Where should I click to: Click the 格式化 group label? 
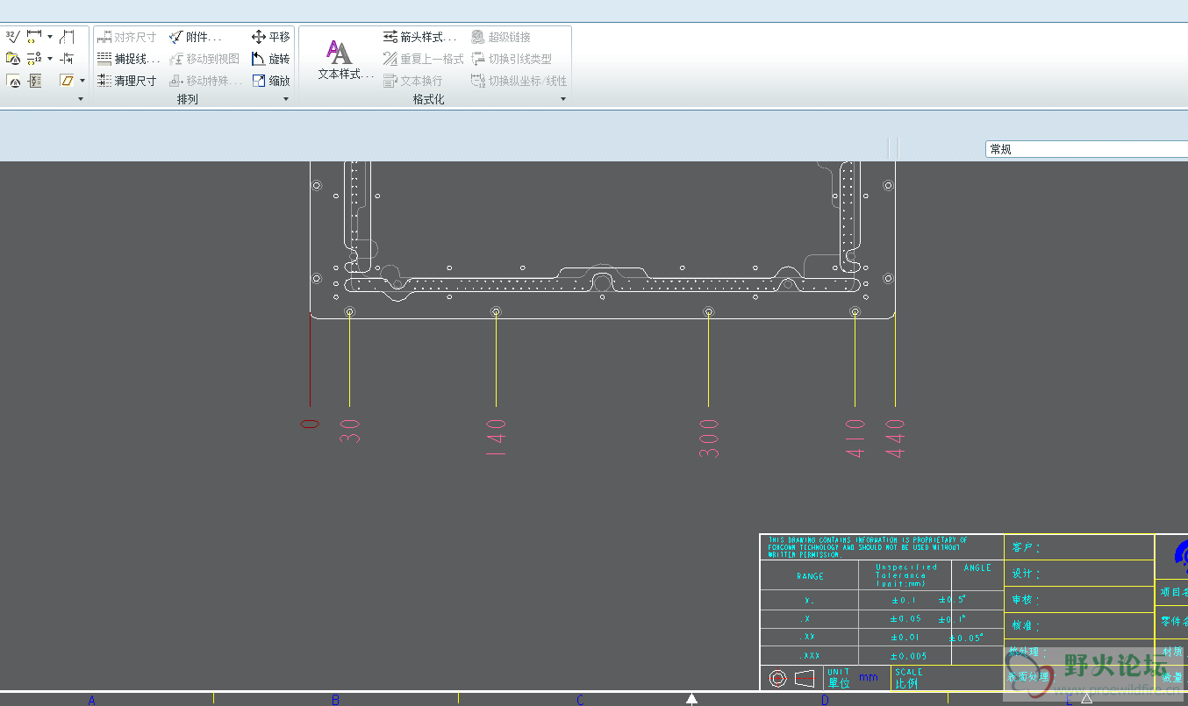point(428,99)
